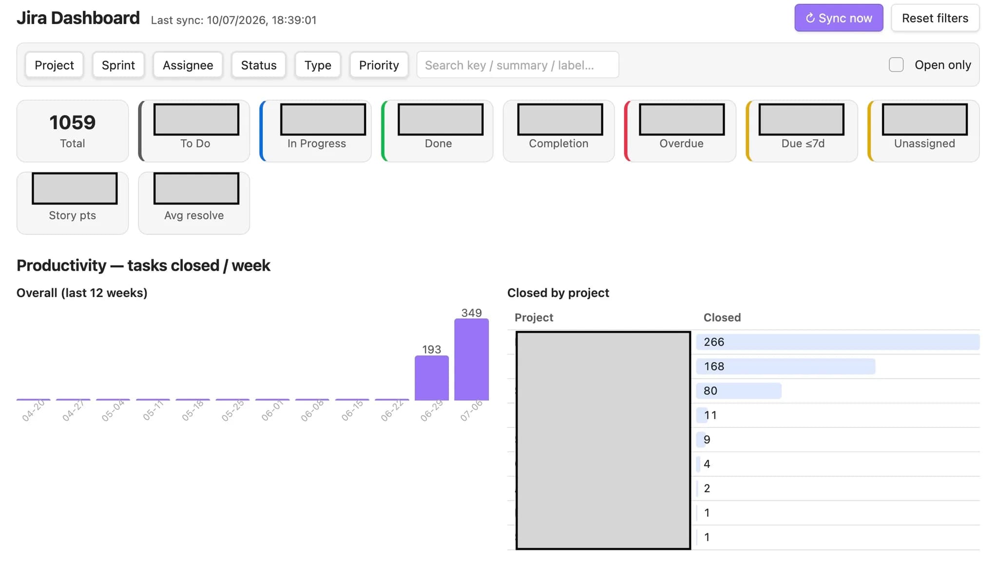Screen dimensions: 998x573
Task: Focus the search key/summary/label field
Action: (518, 65)
